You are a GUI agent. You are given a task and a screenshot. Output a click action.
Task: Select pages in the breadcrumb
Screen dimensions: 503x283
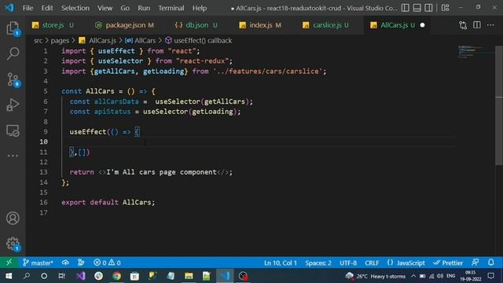(x=60, y=40)
